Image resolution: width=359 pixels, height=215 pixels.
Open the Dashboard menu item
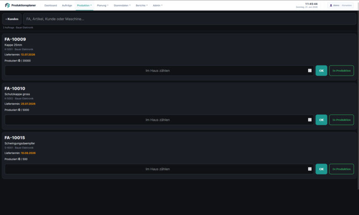50,6
